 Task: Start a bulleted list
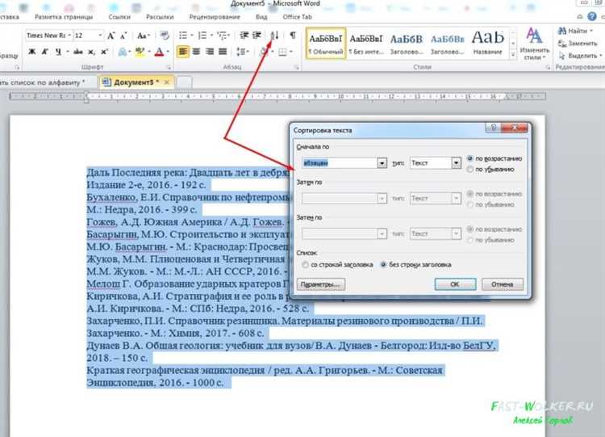coord(183,36)
